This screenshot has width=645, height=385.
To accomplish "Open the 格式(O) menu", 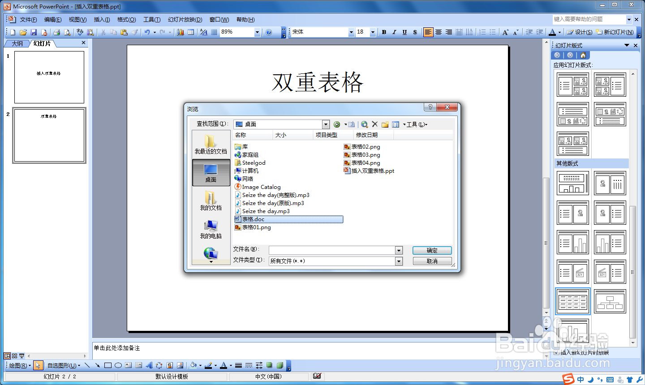I will [126, 20].
